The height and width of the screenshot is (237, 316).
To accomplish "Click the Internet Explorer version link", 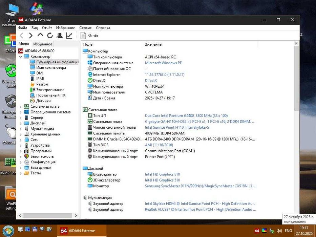I will tap(165, 74).
